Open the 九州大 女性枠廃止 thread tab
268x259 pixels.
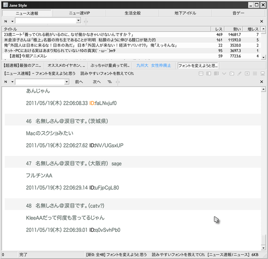point(154,65)
